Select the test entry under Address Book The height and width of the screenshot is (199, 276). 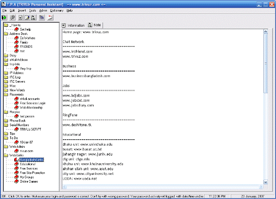point(22,51)
